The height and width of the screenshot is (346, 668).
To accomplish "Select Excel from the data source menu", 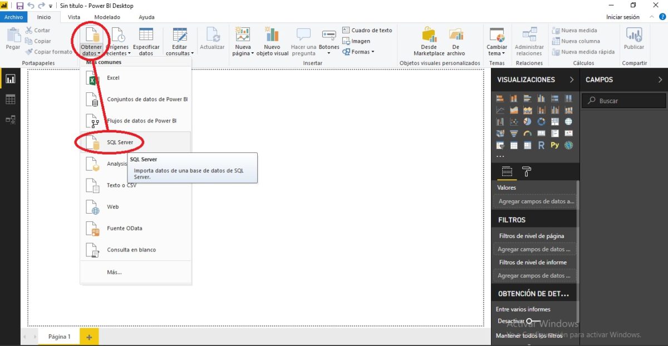I will (x=113, y=78).
